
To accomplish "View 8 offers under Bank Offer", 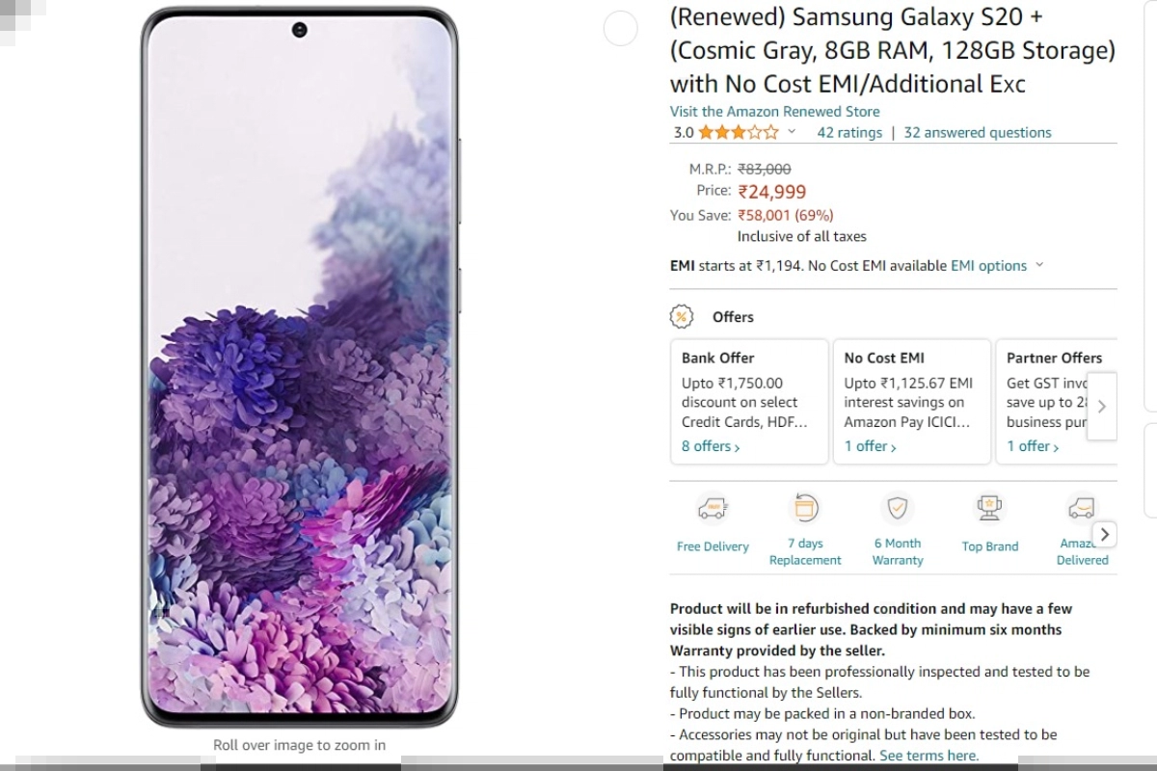I will tap(711, 446).
